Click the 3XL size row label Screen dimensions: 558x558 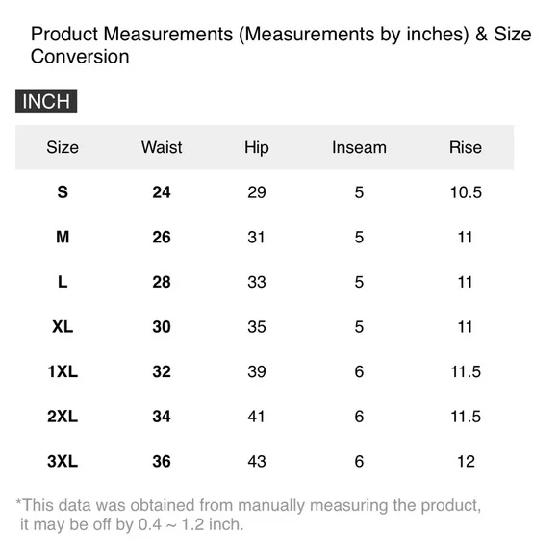[63, 461]
